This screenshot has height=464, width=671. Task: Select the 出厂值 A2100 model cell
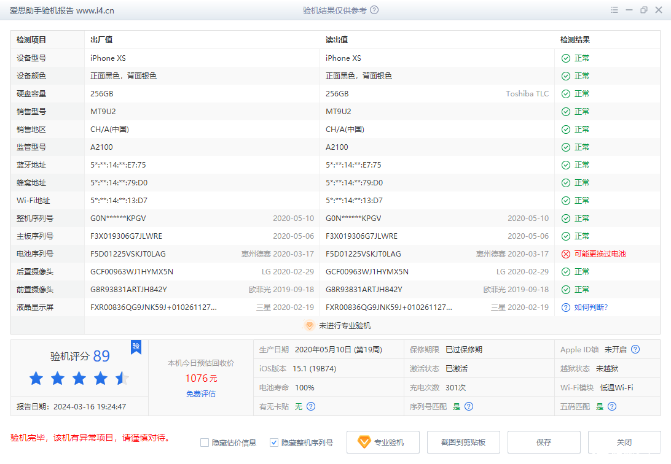(101, 147)
